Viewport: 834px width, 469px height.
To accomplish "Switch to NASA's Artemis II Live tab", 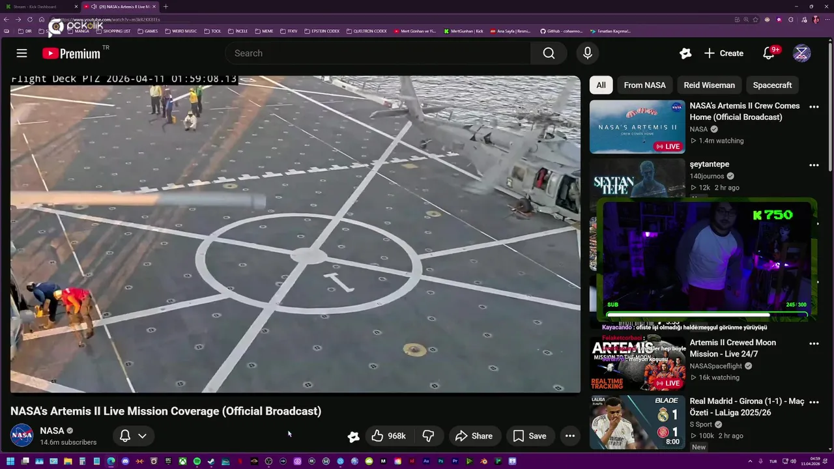I will coord(120,7).
